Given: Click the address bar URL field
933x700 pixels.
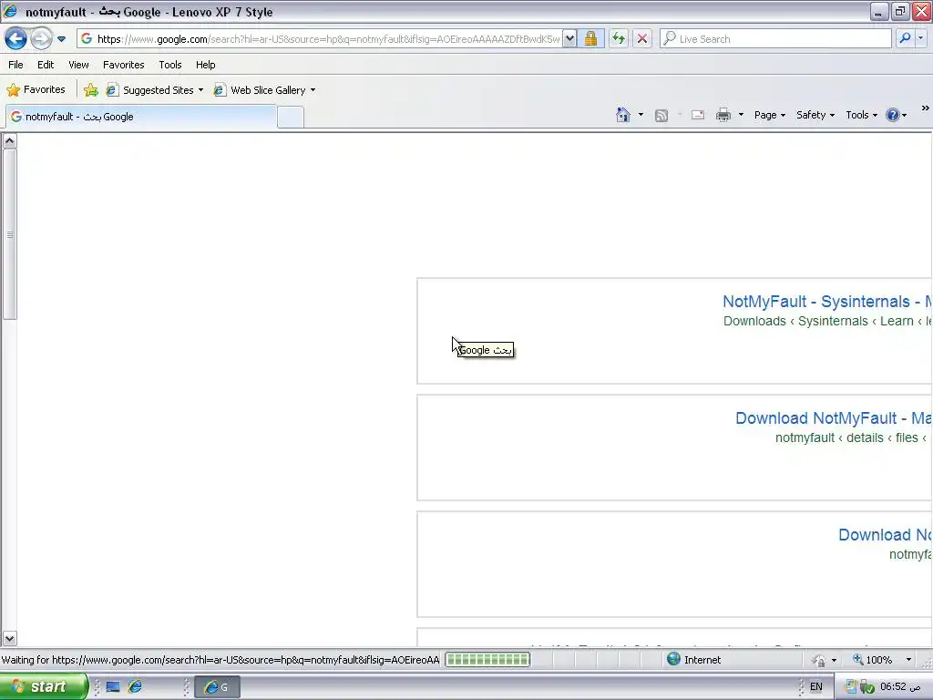Looking at the screenshot, I should (328, 39).
